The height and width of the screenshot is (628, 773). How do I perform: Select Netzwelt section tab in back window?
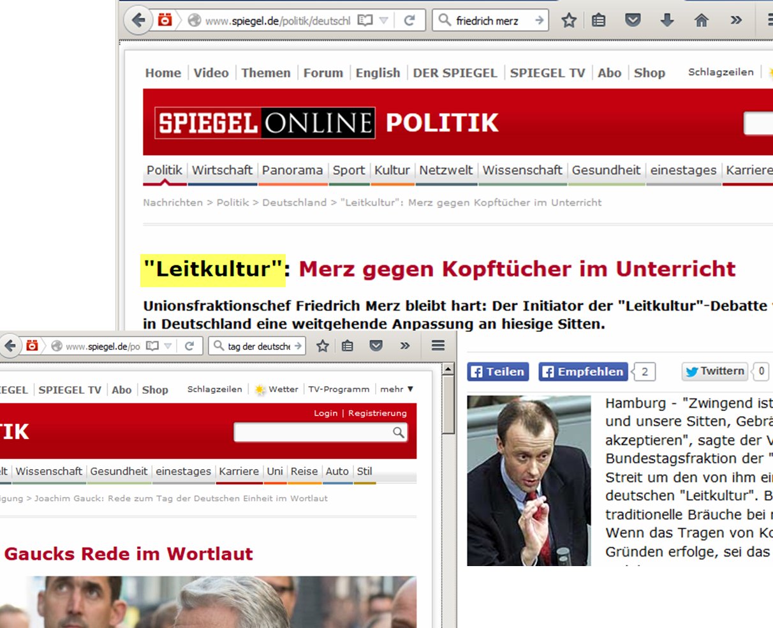point(446,170)
